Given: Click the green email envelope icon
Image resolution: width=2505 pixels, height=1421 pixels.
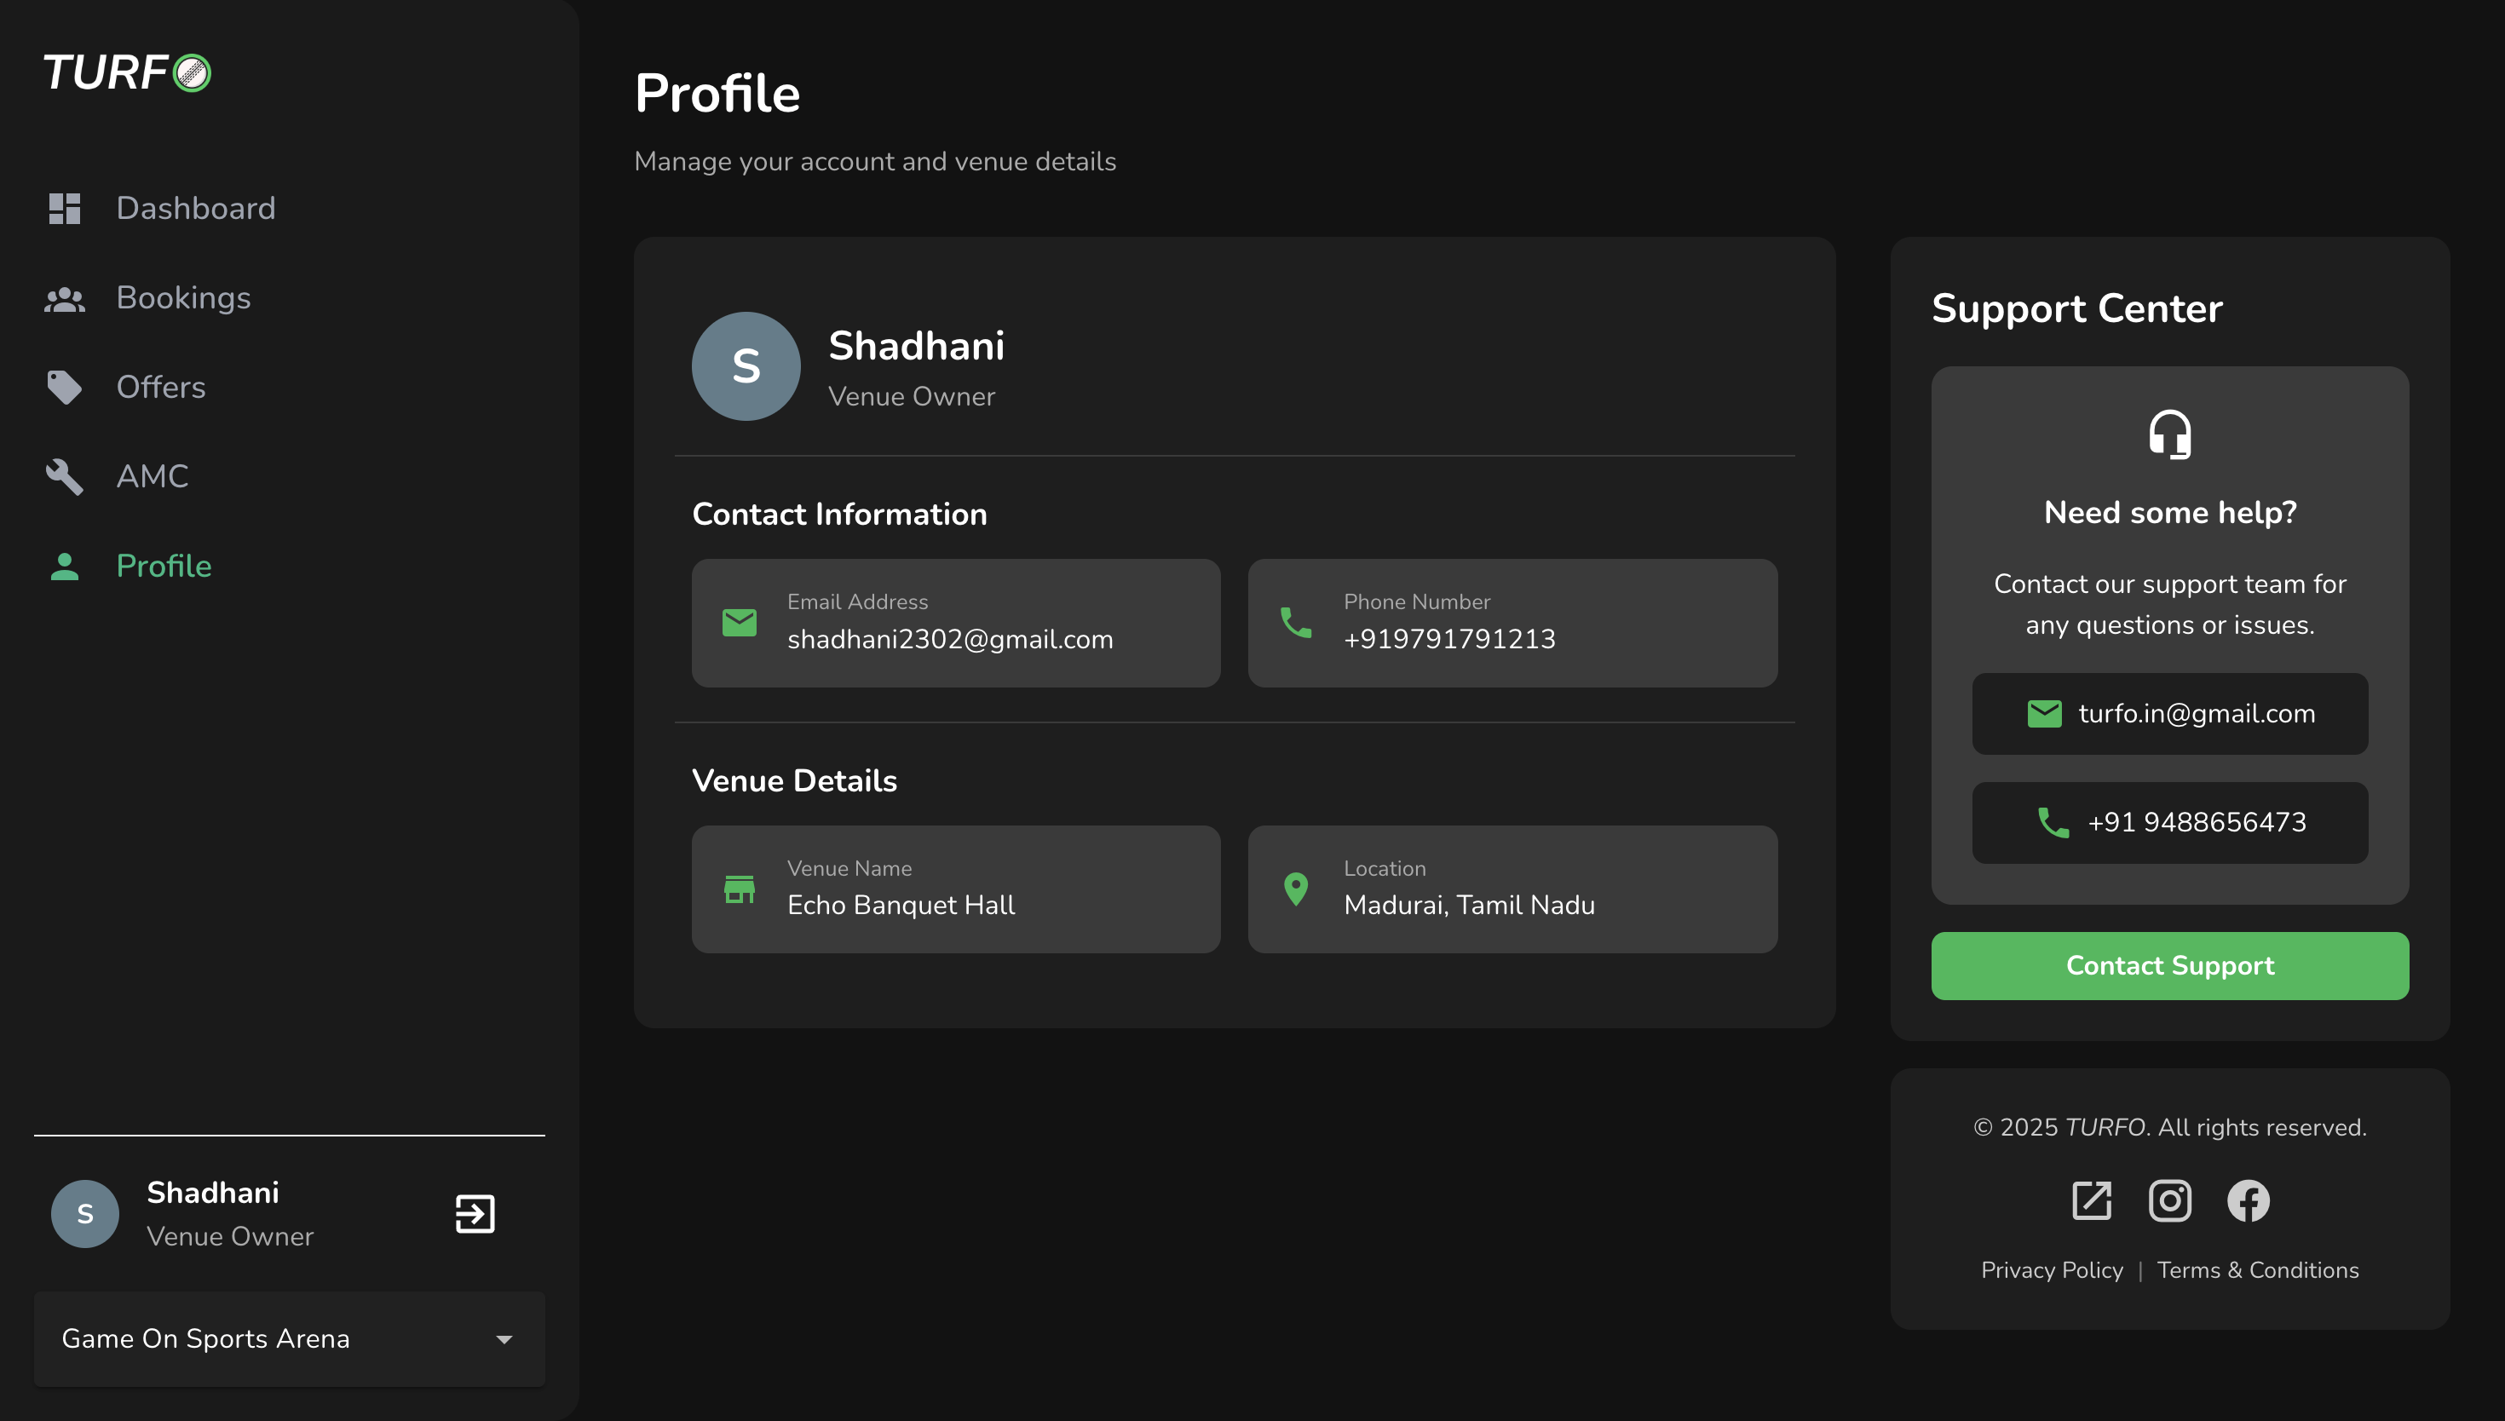Looking at the screenshot, I should coord(739,622).
